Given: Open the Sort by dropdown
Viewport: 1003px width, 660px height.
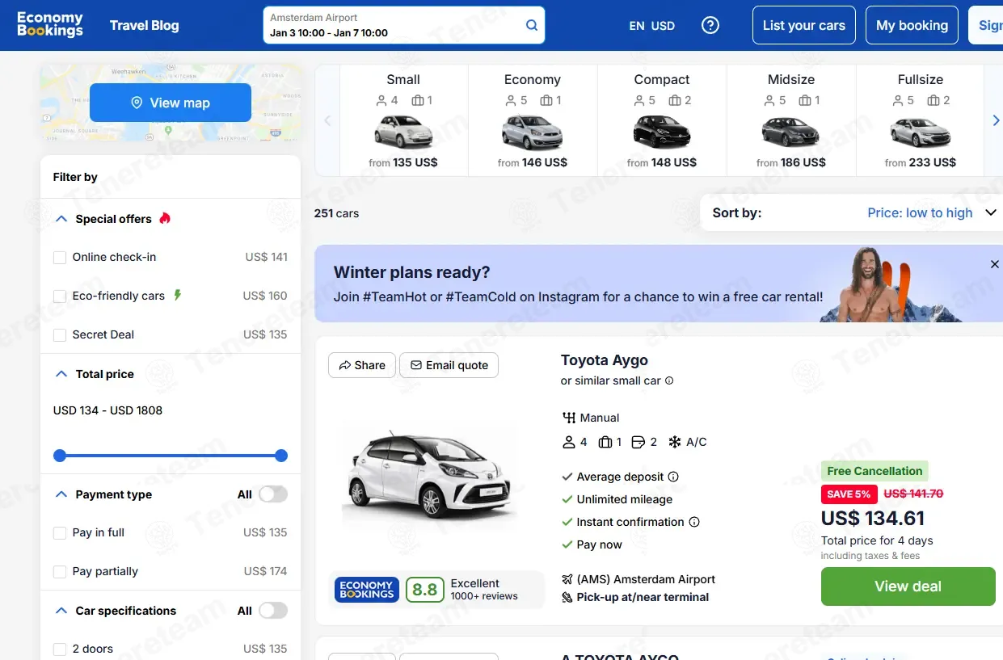Looking at the screenshot, I should point(853,212).
